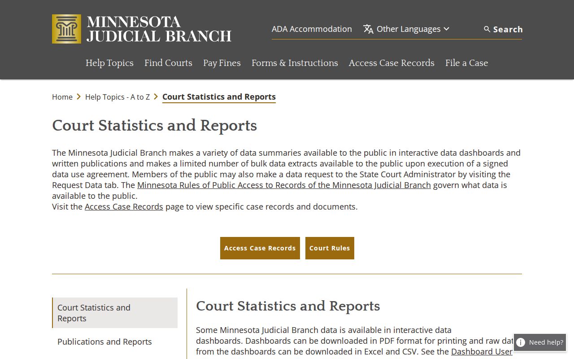
Task: Open the Find Courts menu
Action: pos(168,63)
